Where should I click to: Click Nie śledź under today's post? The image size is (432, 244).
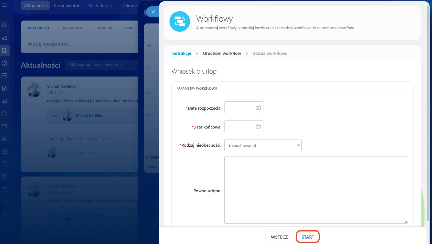[75, 139]
